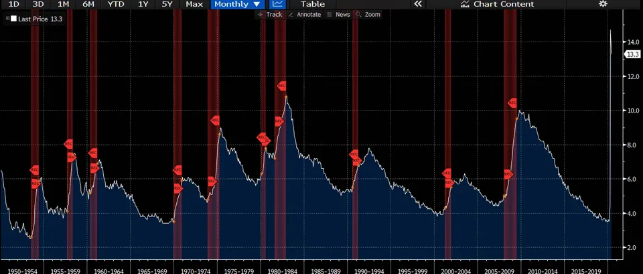Set the range to 5Y
The image size is (643, 274).
pyautogui.click(x=167, y=4)
